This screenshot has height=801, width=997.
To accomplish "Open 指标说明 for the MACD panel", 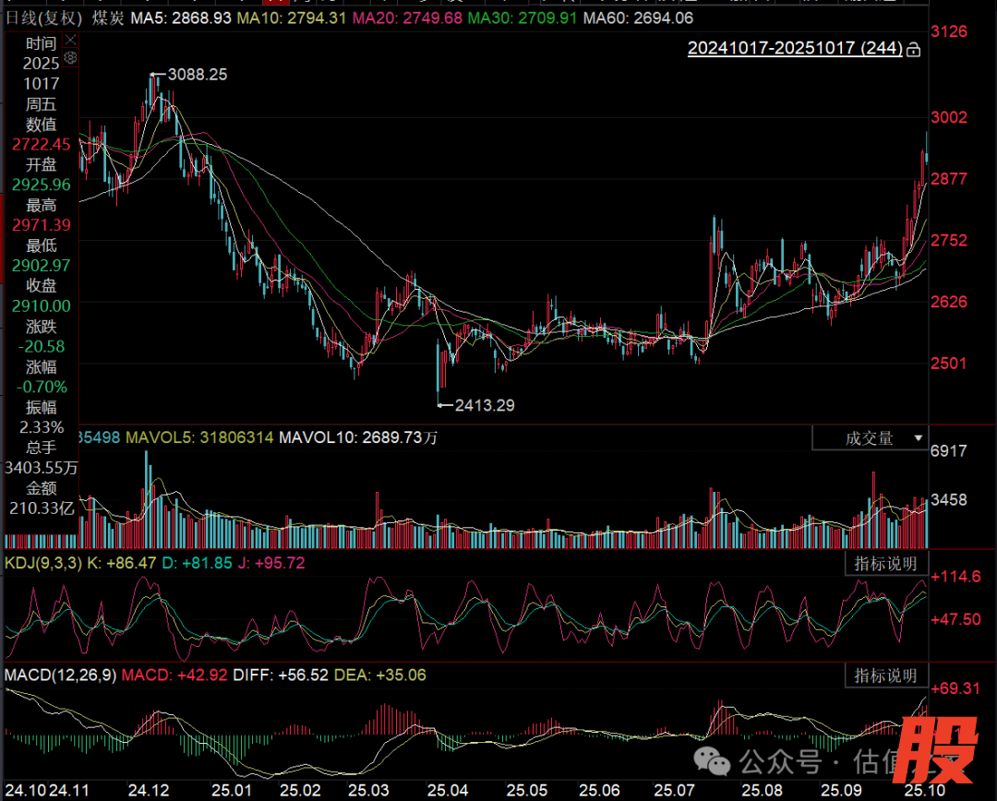I will pyautogui.click(x=885, y=676).
